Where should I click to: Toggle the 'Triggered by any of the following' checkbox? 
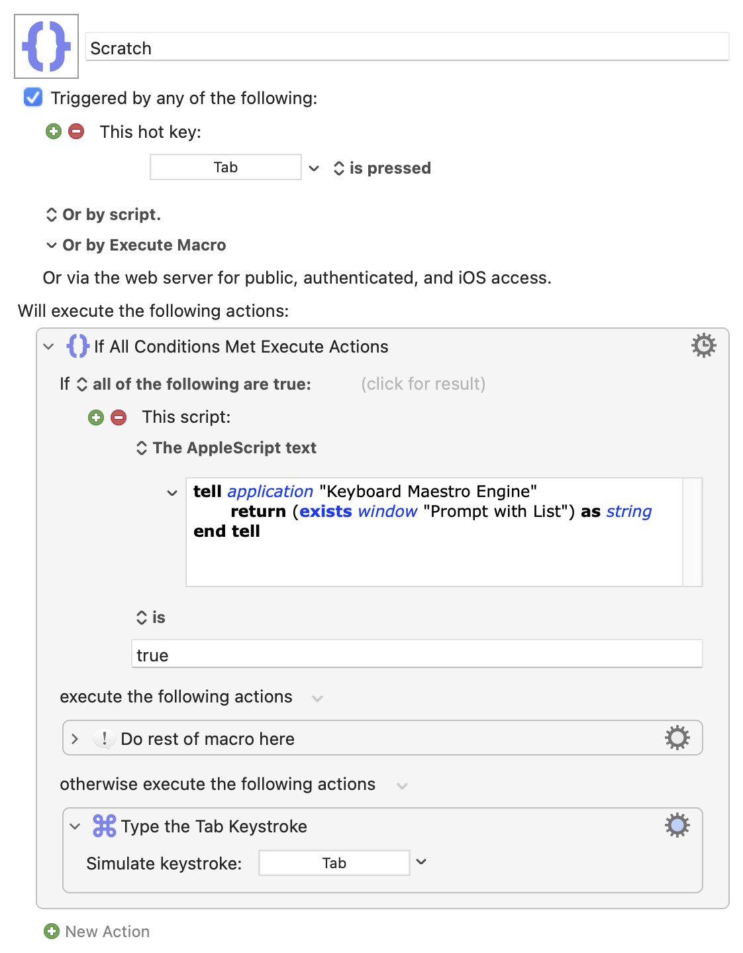[33, 97]
